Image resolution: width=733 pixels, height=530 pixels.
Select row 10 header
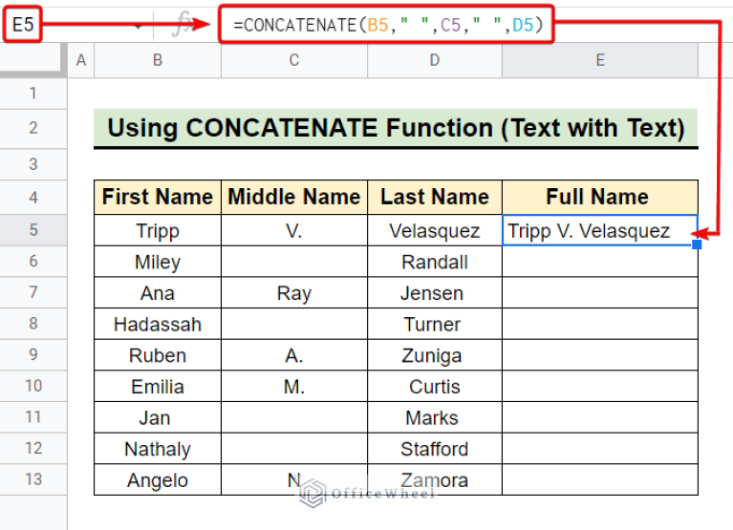[33, 386]
